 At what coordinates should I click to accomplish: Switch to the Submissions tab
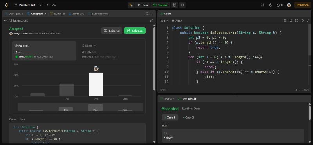[x=98, y=14]
